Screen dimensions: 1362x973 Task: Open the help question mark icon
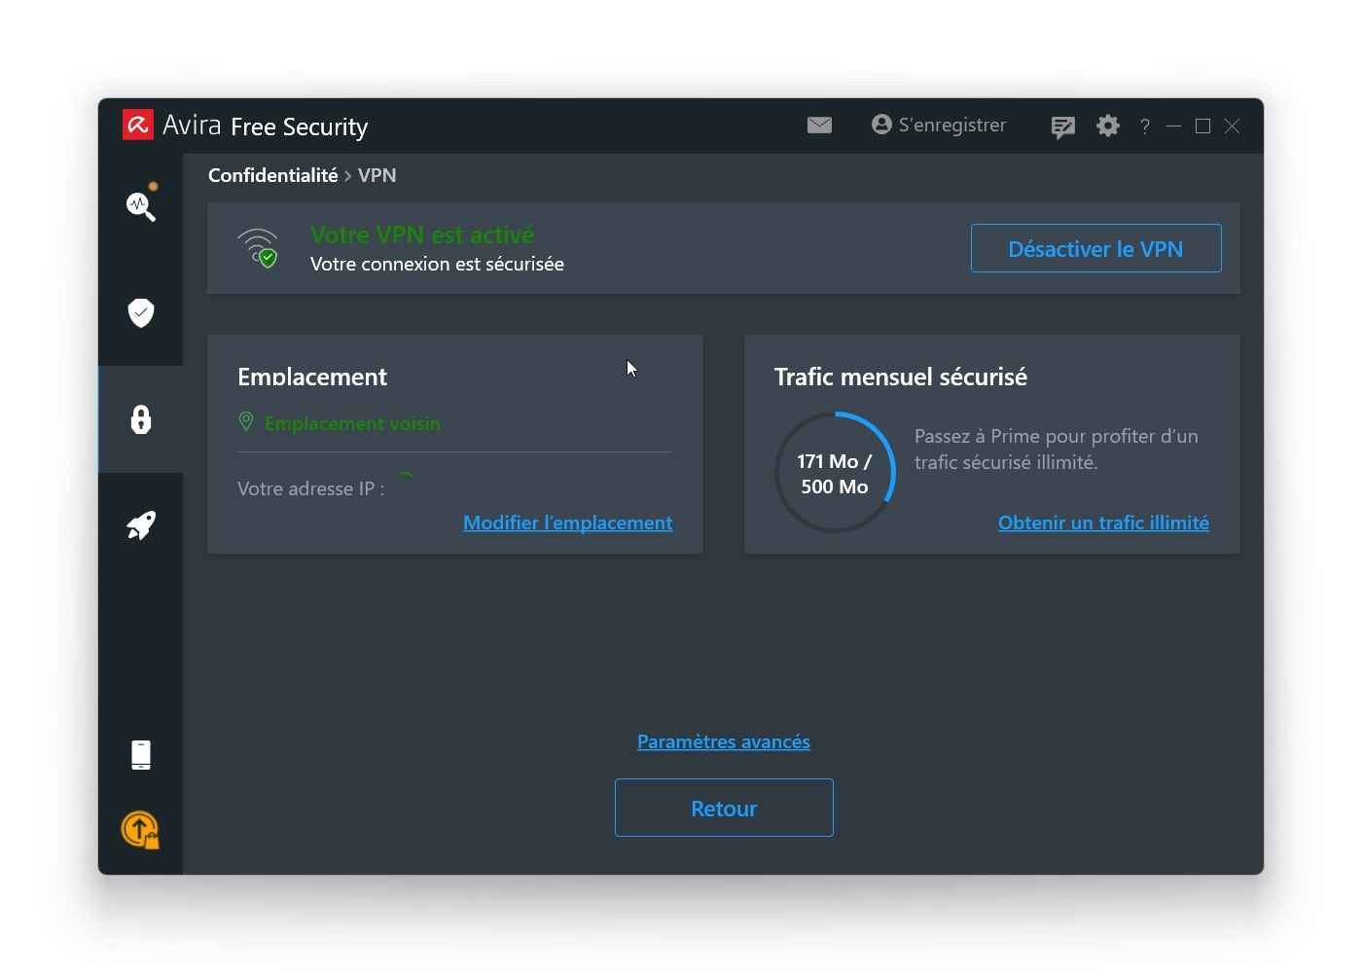[x=1145, y=126]
